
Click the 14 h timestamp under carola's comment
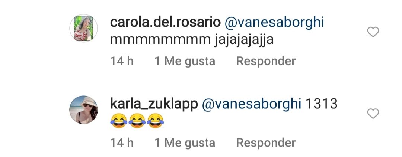click(x=122, y=61)
